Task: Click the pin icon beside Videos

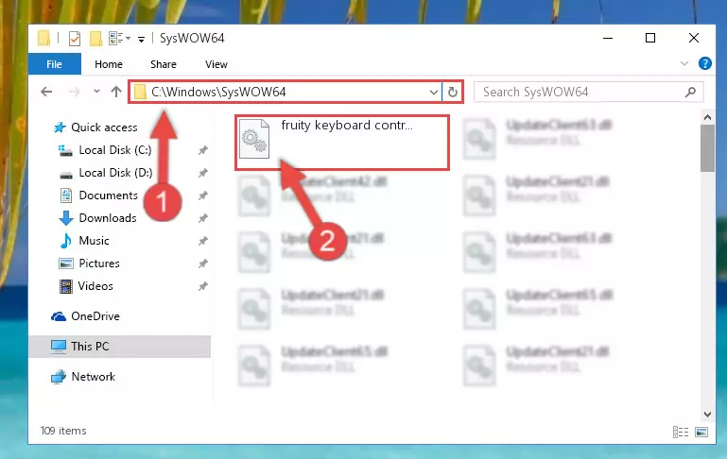Action: tap(202, 286)
